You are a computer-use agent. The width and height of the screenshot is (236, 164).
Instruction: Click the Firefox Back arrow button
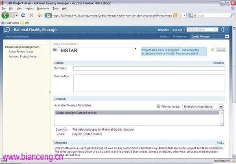point(5,15)
